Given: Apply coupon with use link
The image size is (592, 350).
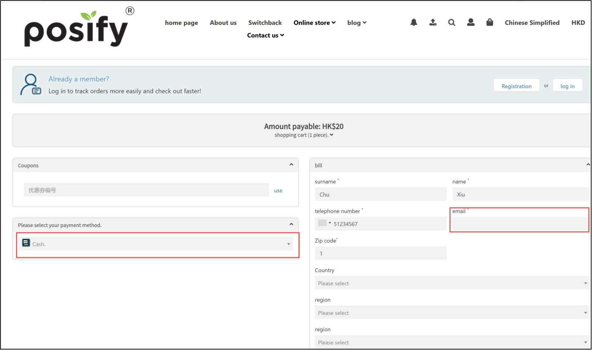Looking at the screenshot, I should pos(278,191).
